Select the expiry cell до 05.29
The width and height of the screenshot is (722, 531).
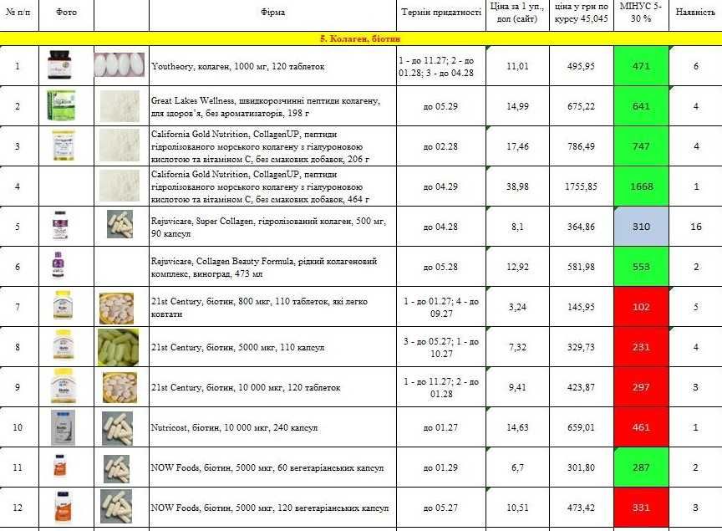pos(441,106)
